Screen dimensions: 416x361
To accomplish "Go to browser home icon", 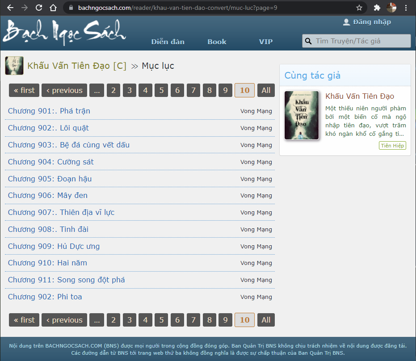I will click(53, 8).
